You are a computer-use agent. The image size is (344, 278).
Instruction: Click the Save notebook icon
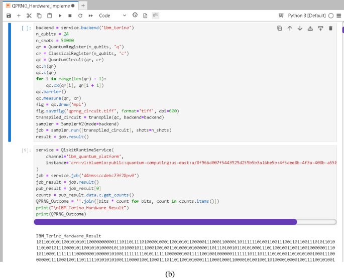click(x=9, y=16)
